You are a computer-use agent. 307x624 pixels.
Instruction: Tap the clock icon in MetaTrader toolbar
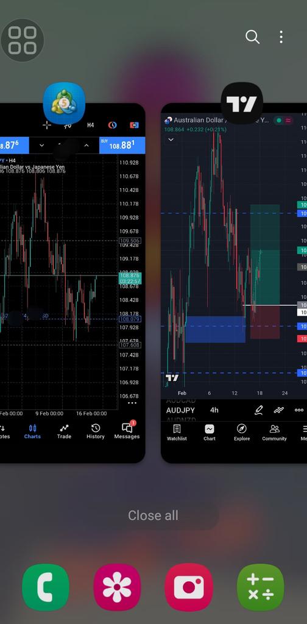[113, 125]
